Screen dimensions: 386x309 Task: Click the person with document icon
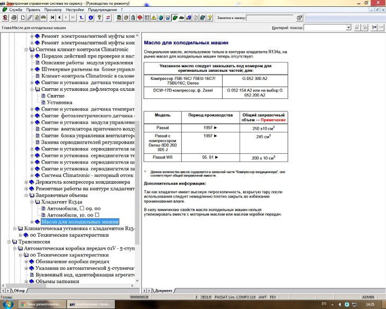click(133, 18)
